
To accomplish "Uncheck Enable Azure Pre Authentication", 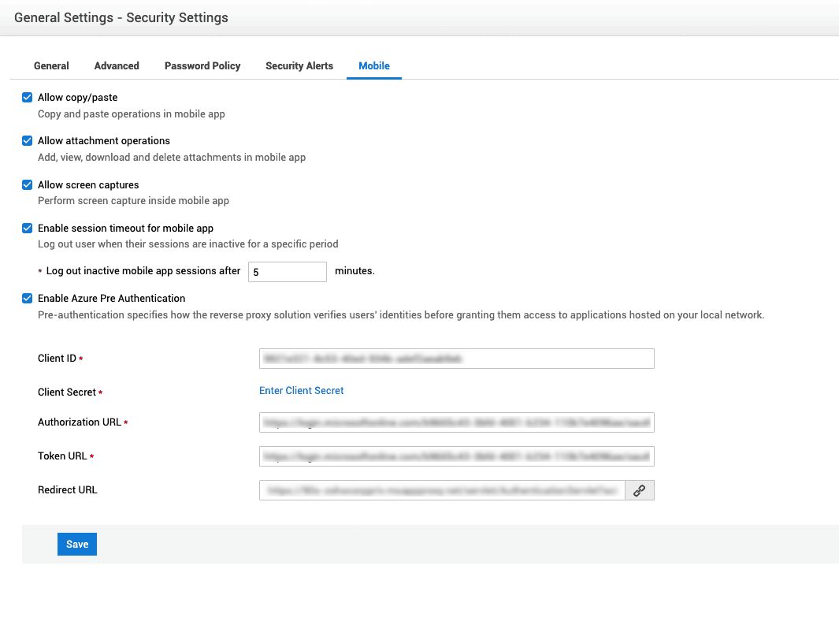I will click(28, 299).
